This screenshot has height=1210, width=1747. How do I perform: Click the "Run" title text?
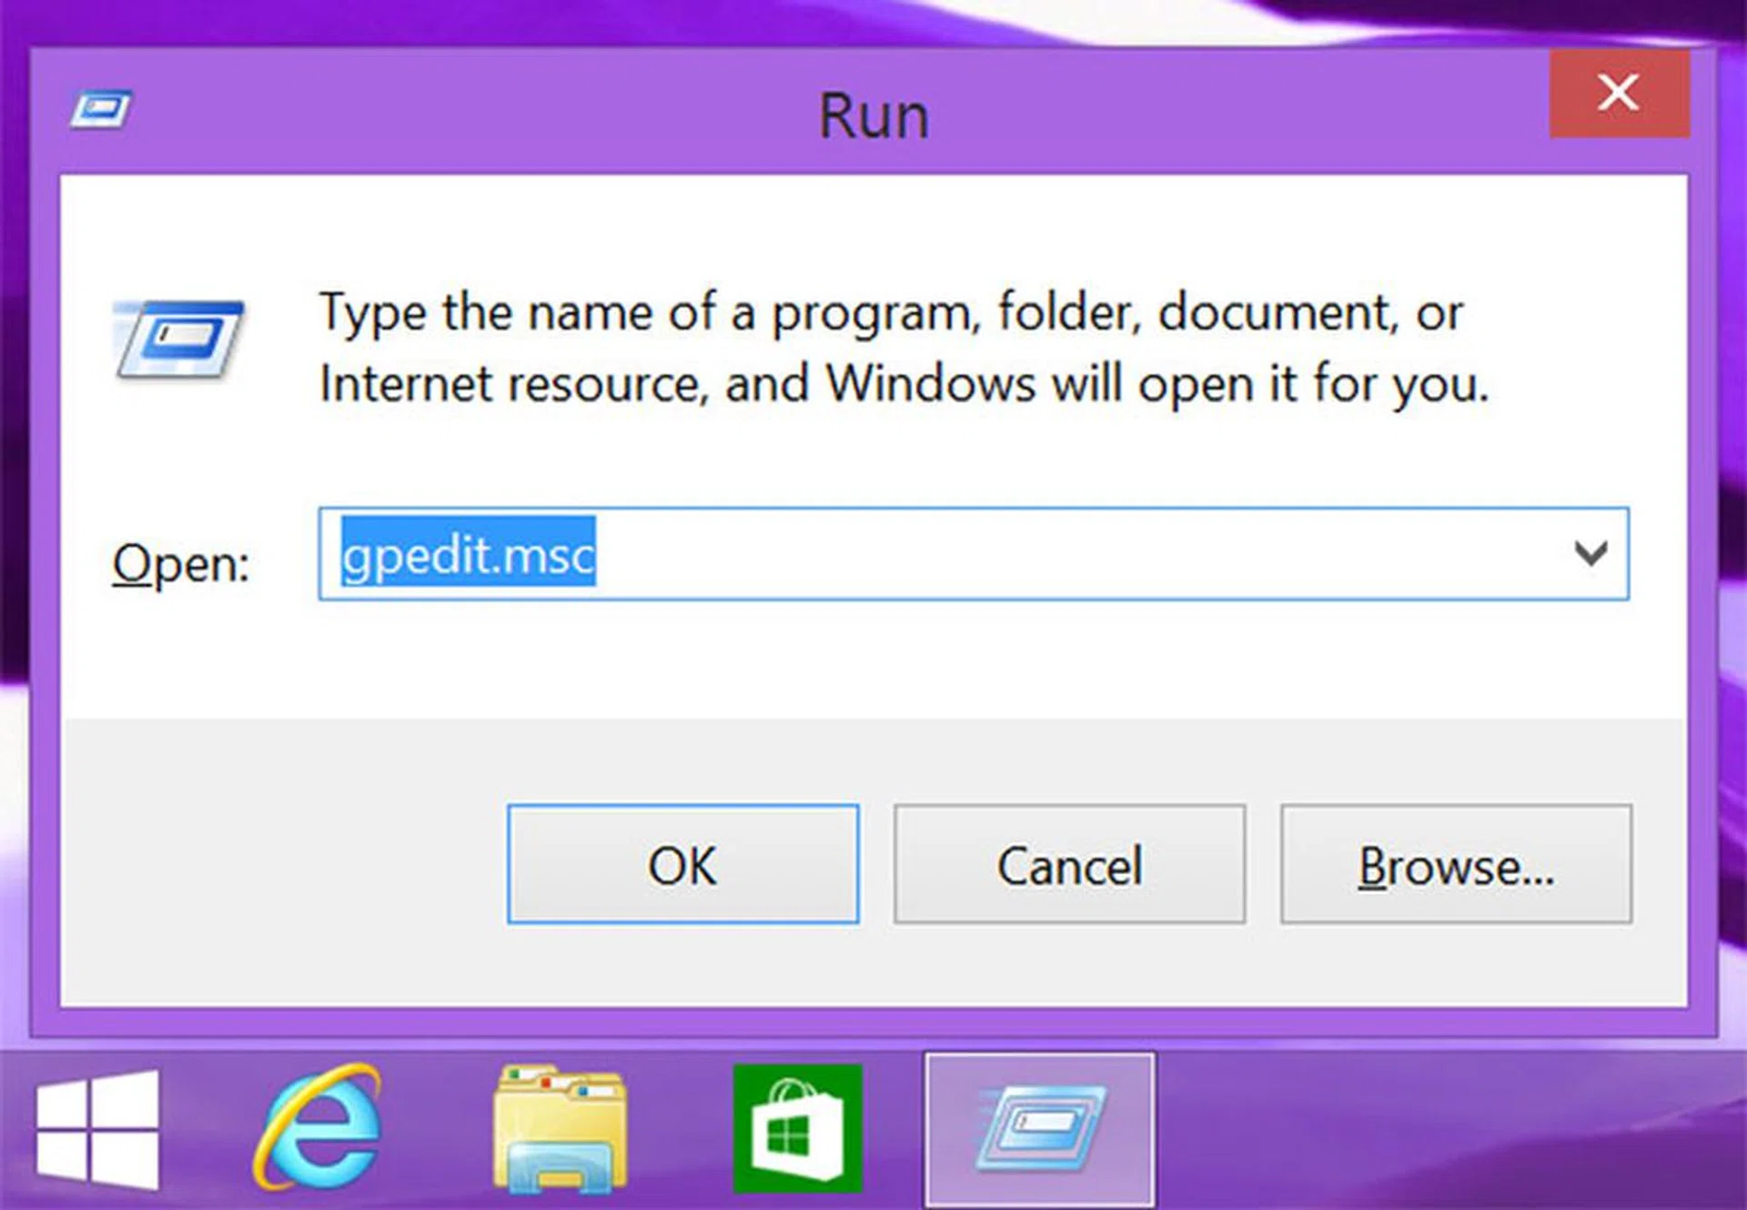[x=873, y=116]
